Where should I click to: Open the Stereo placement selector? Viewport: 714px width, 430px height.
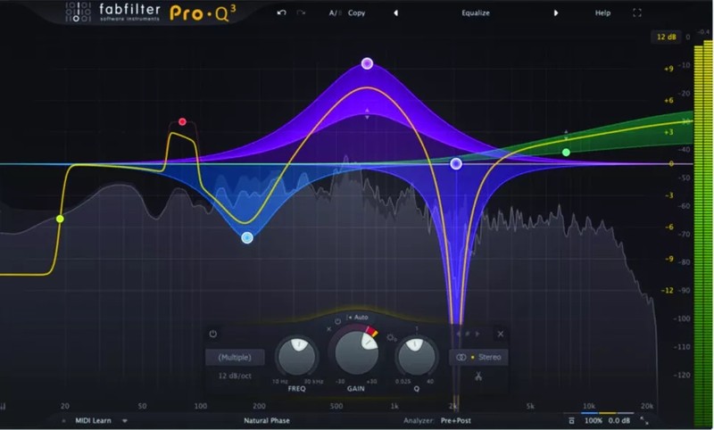pos(478,357)
